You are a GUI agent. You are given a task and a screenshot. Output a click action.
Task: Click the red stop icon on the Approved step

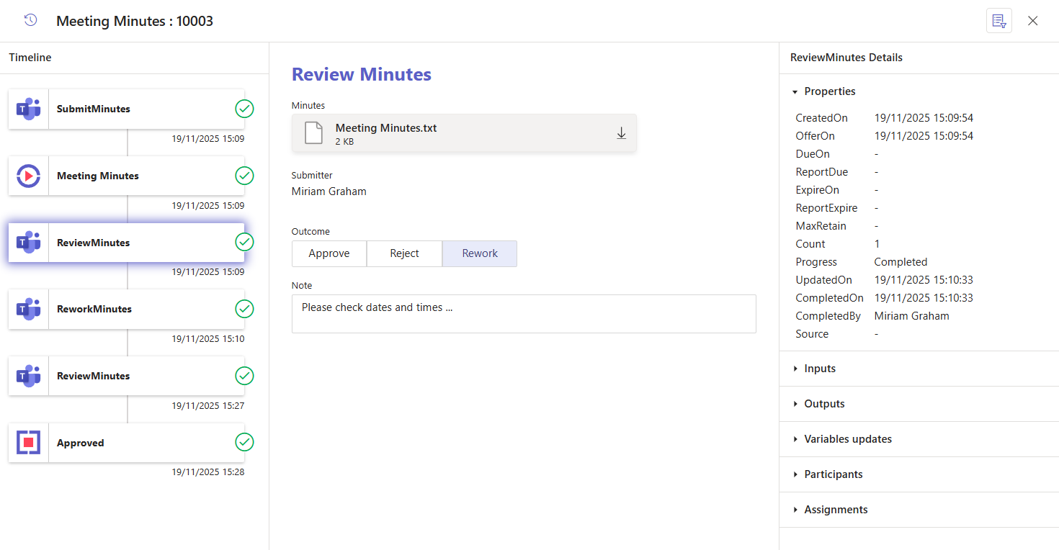28,443
